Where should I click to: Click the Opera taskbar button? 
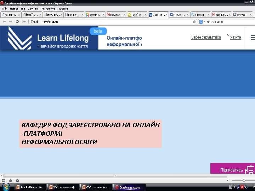pyautogui.click(x=130, y=187)
